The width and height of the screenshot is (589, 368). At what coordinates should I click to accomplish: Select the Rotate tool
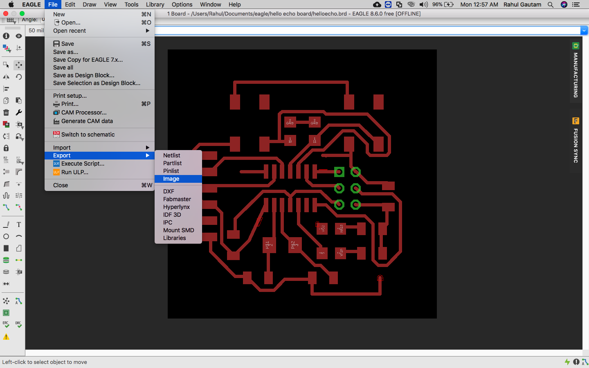[19, 77]
